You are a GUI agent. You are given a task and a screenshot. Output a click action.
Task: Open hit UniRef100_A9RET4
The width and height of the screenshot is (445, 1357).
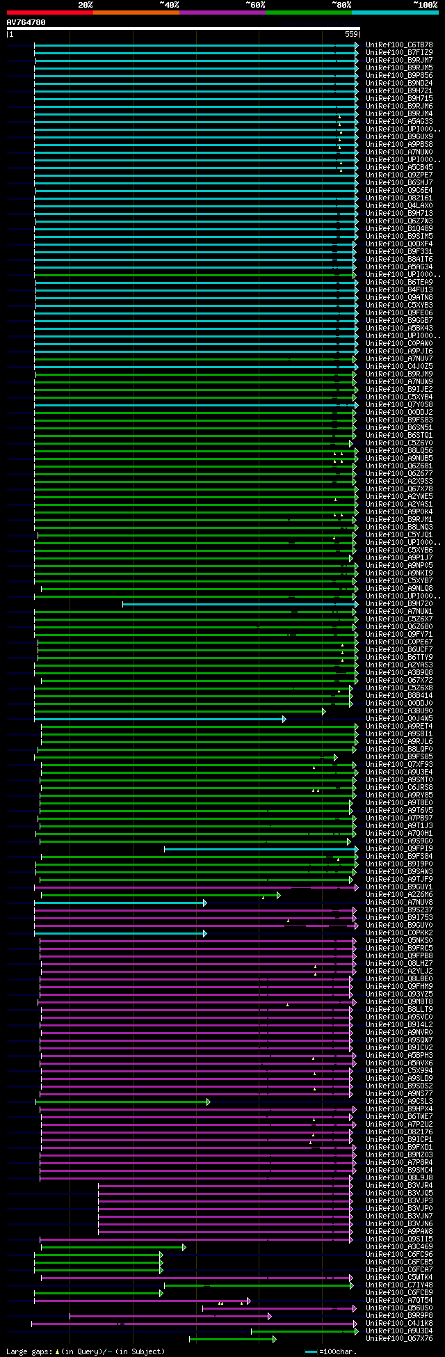click(x=399, y=727)
